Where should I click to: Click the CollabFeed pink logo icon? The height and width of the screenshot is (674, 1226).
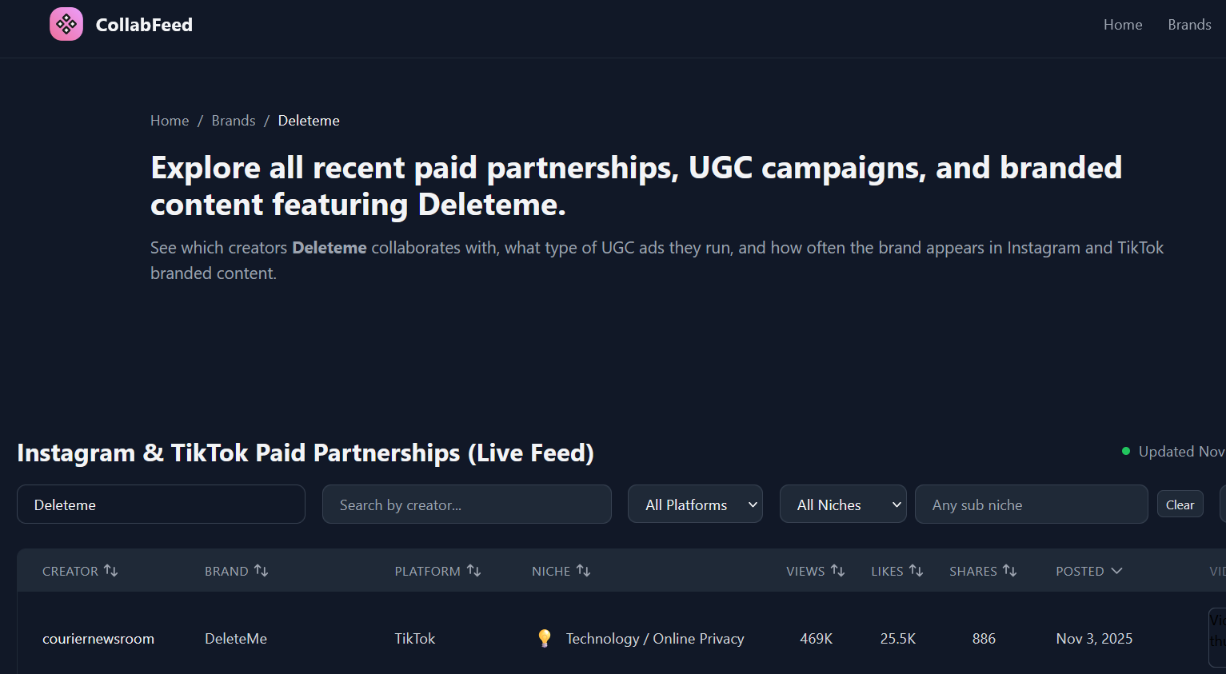[x=66, y=24]
